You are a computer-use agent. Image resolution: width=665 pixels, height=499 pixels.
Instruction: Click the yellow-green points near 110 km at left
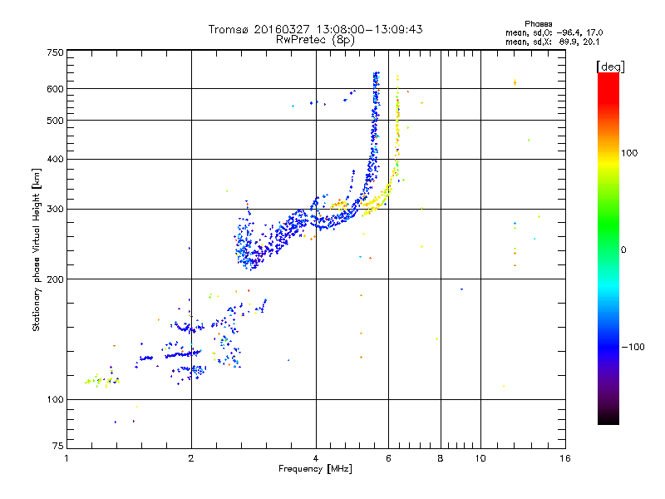pyautogui.click(x=101, y=380)
